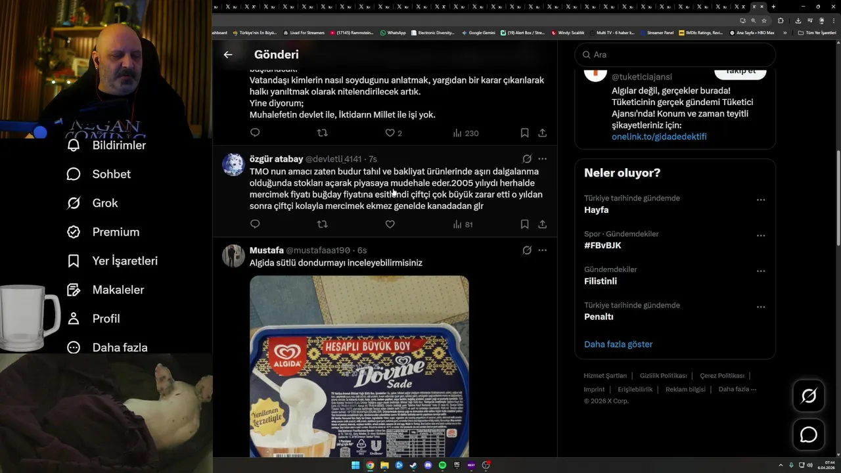Screen dimensions: 841x473
Task: Repost özgür atabay's post
Action: point(322,224)
